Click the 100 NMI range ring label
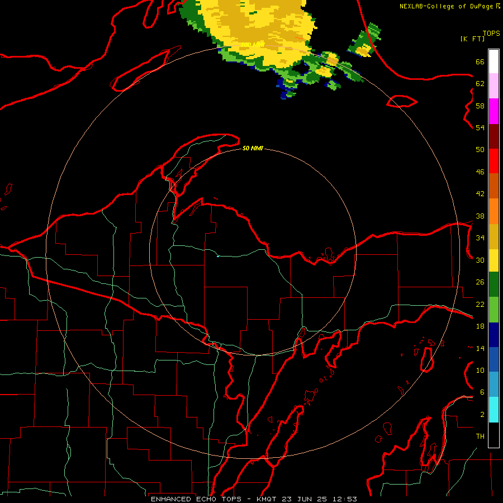The height and width of the screenshot is (503, 503). pos(253,45)
